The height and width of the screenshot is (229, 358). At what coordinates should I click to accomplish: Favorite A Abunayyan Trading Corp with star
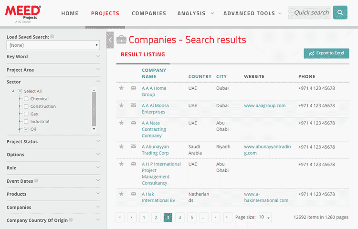click(x=121, y=146)
